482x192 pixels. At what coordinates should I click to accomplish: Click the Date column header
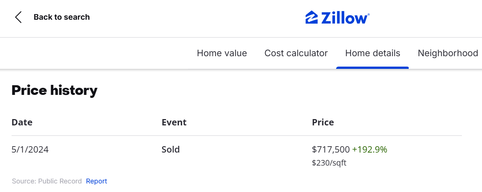pyautogui.click(x=22, y=122)
